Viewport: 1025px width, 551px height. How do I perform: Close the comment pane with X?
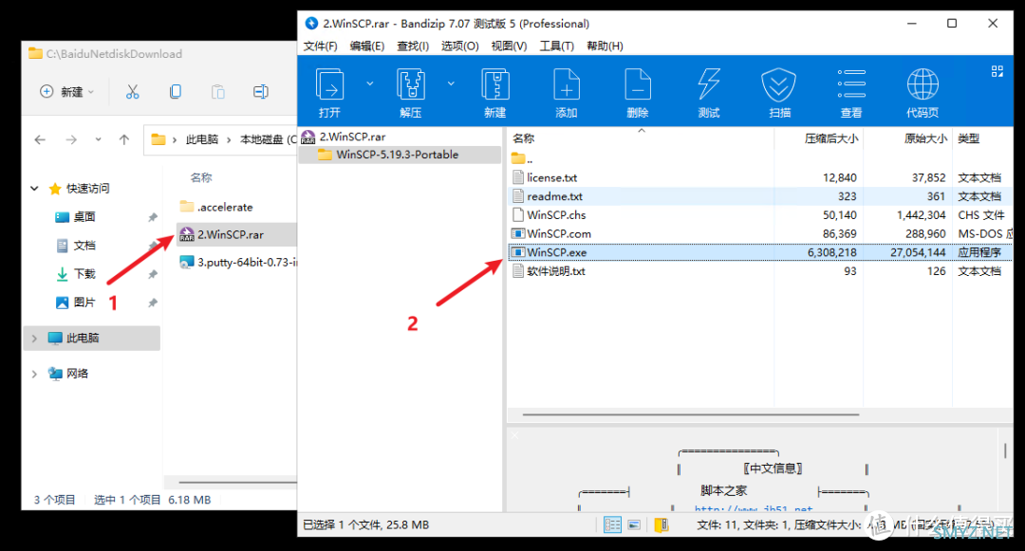tap(514, 434)
